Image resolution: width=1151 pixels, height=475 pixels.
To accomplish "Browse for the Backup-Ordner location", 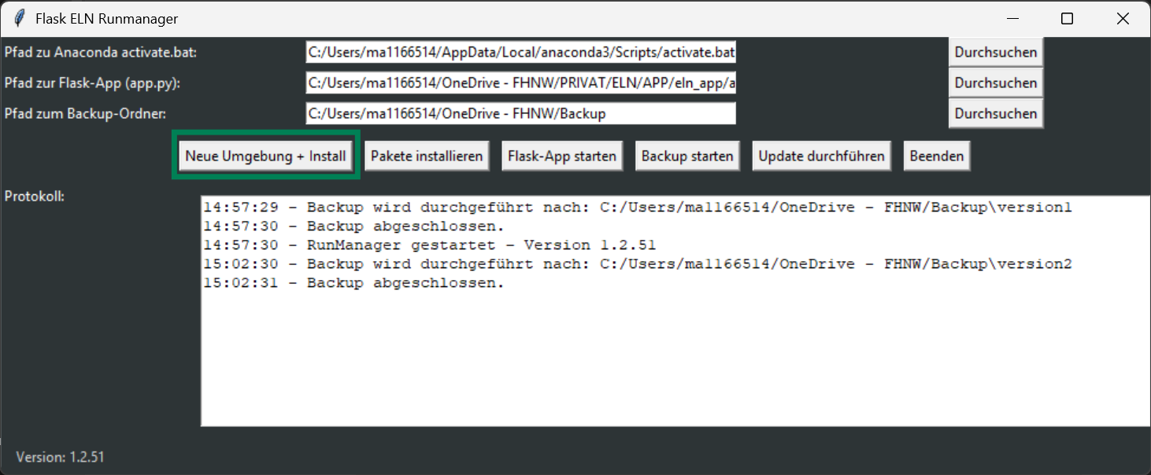I will [x=995, y=112].
